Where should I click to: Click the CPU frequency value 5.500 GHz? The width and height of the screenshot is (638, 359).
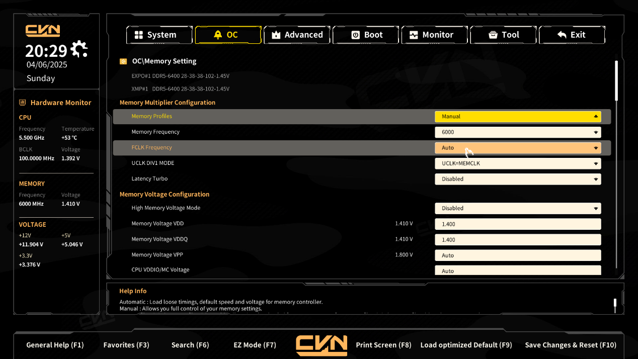coord(32,138)
